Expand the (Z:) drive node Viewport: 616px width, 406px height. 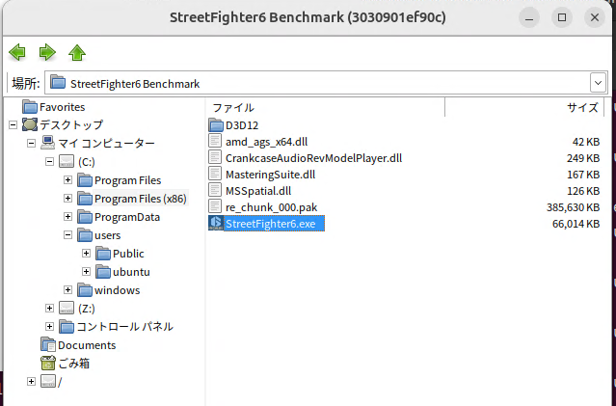tap(50, 308)
